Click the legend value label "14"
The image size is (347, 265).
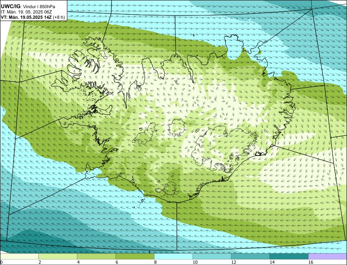tap(272, 262)
